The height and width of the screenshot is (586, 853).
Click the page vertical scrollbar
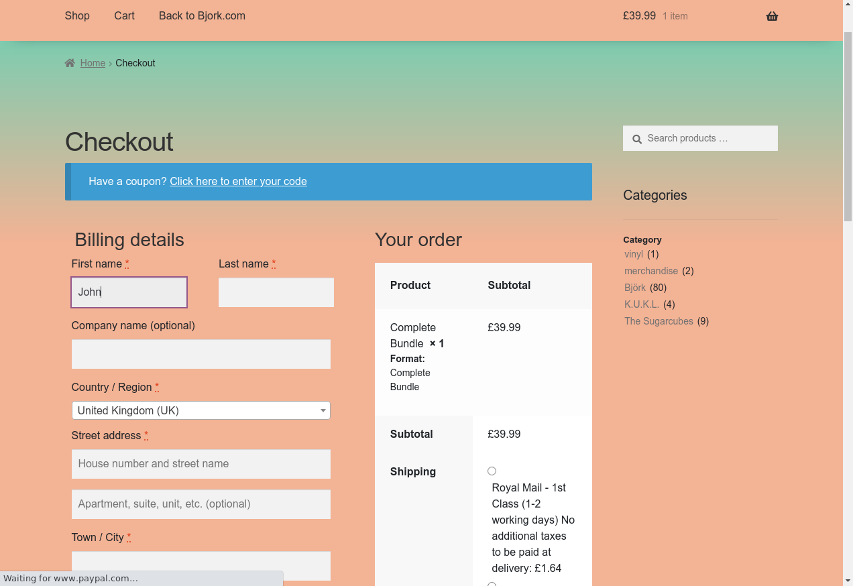click(x=848, y=127)
